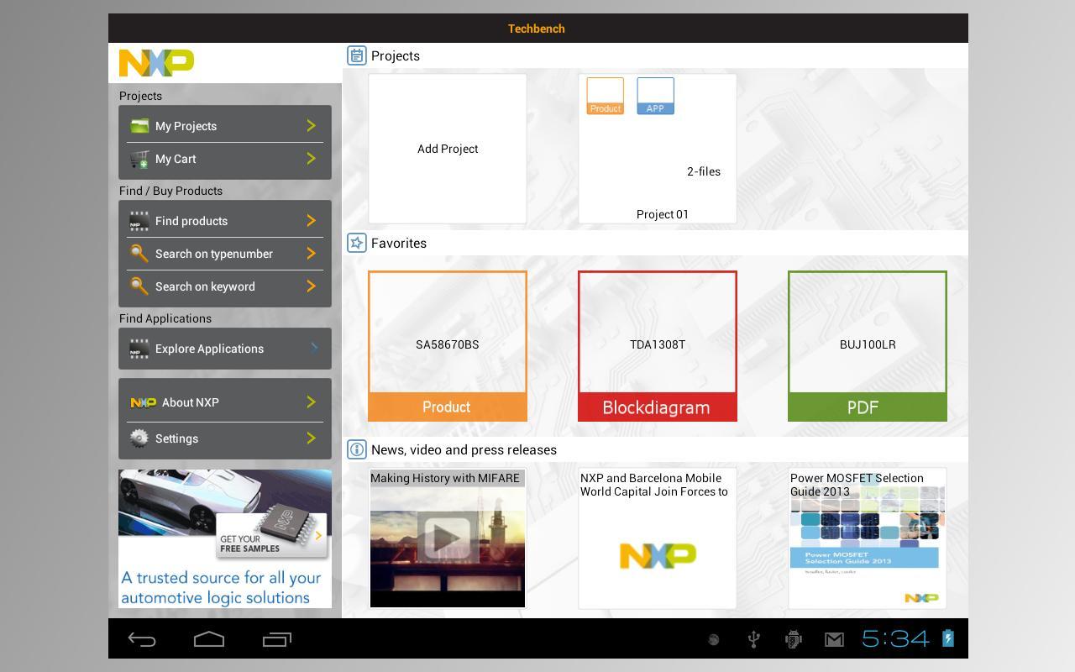This screenshot has height=672, width=1075.
Task: Click the magnifier icon for Search on typenumber
Action: click(x=139, y=254)
